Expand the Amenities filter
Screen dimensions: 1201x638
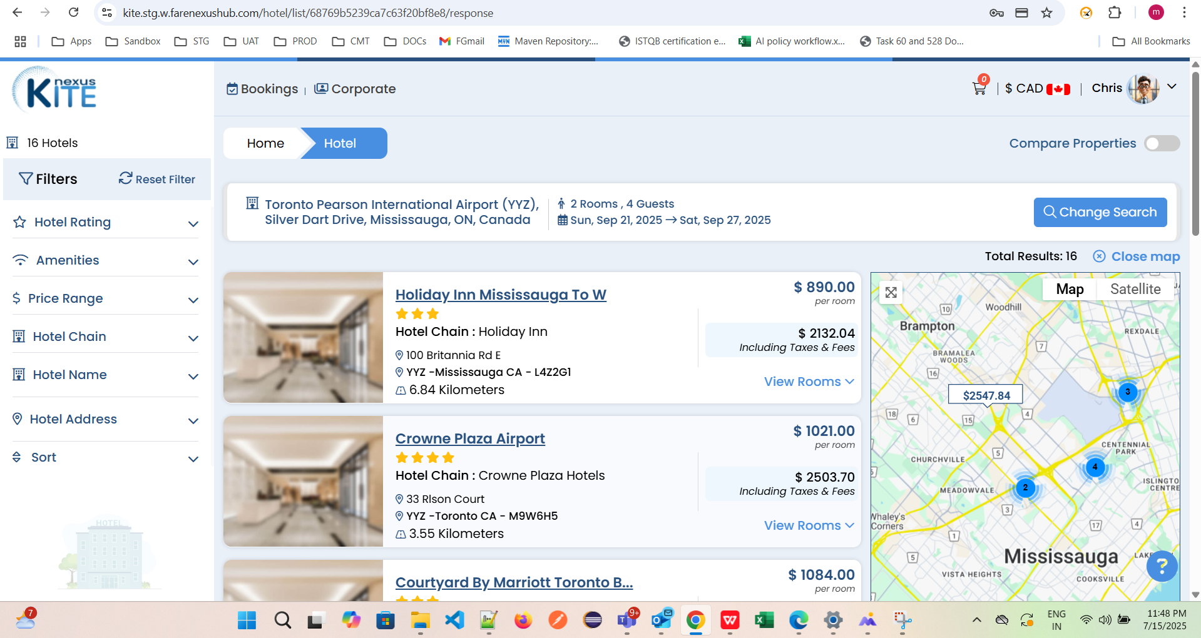(x=106, y=261)
